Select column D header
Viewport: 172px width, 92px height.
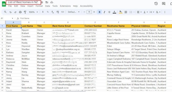click(x=68, y=22)
